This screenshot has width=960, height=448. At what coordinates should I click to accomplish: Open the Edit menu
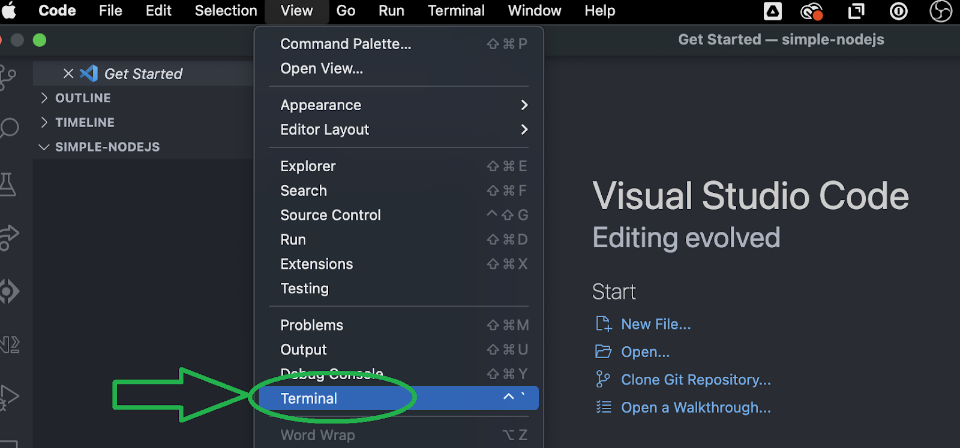pyautogui.click(x=158, y=11)
